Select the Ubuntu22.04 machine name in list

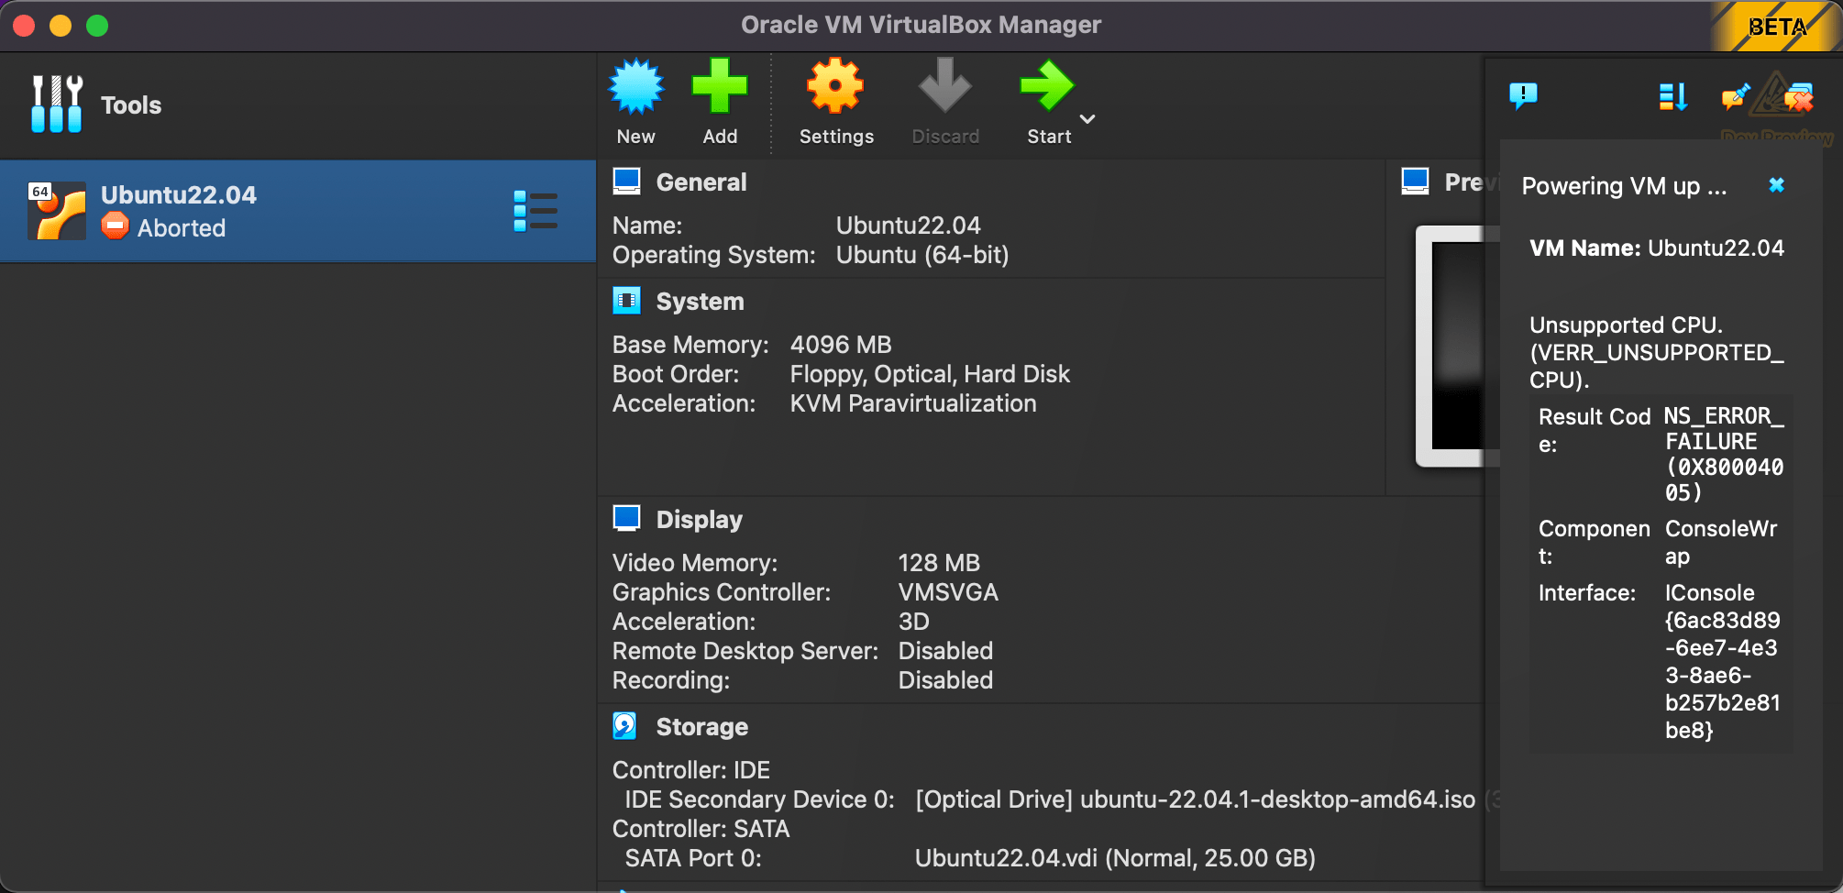click(x=179, y=195)
